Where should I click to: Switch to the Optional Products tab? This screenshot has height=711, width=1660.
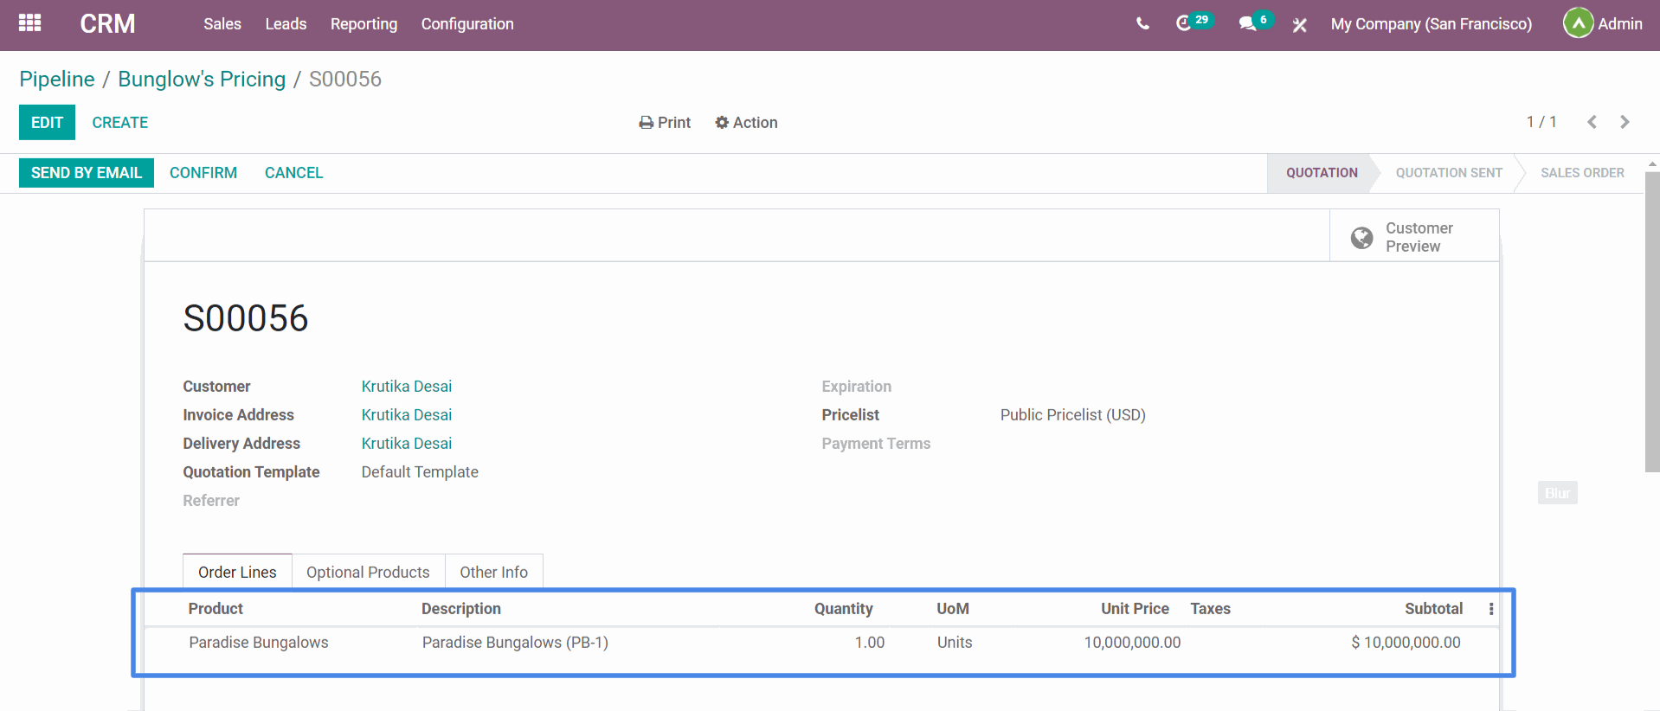tap(368, 572)
